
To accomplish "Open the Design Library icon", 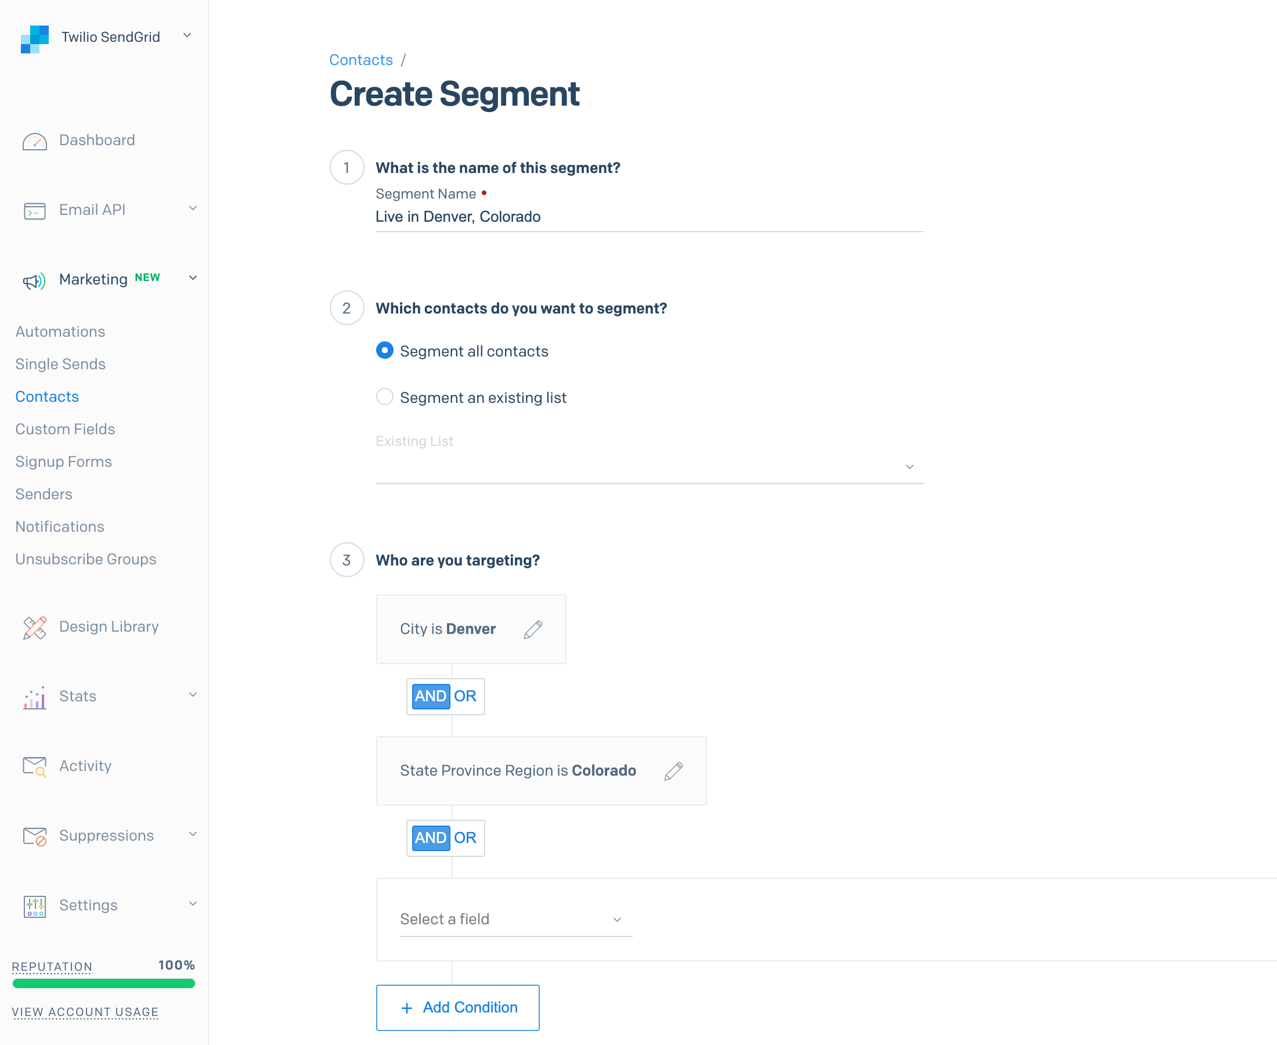I will (x=34, y=626).
